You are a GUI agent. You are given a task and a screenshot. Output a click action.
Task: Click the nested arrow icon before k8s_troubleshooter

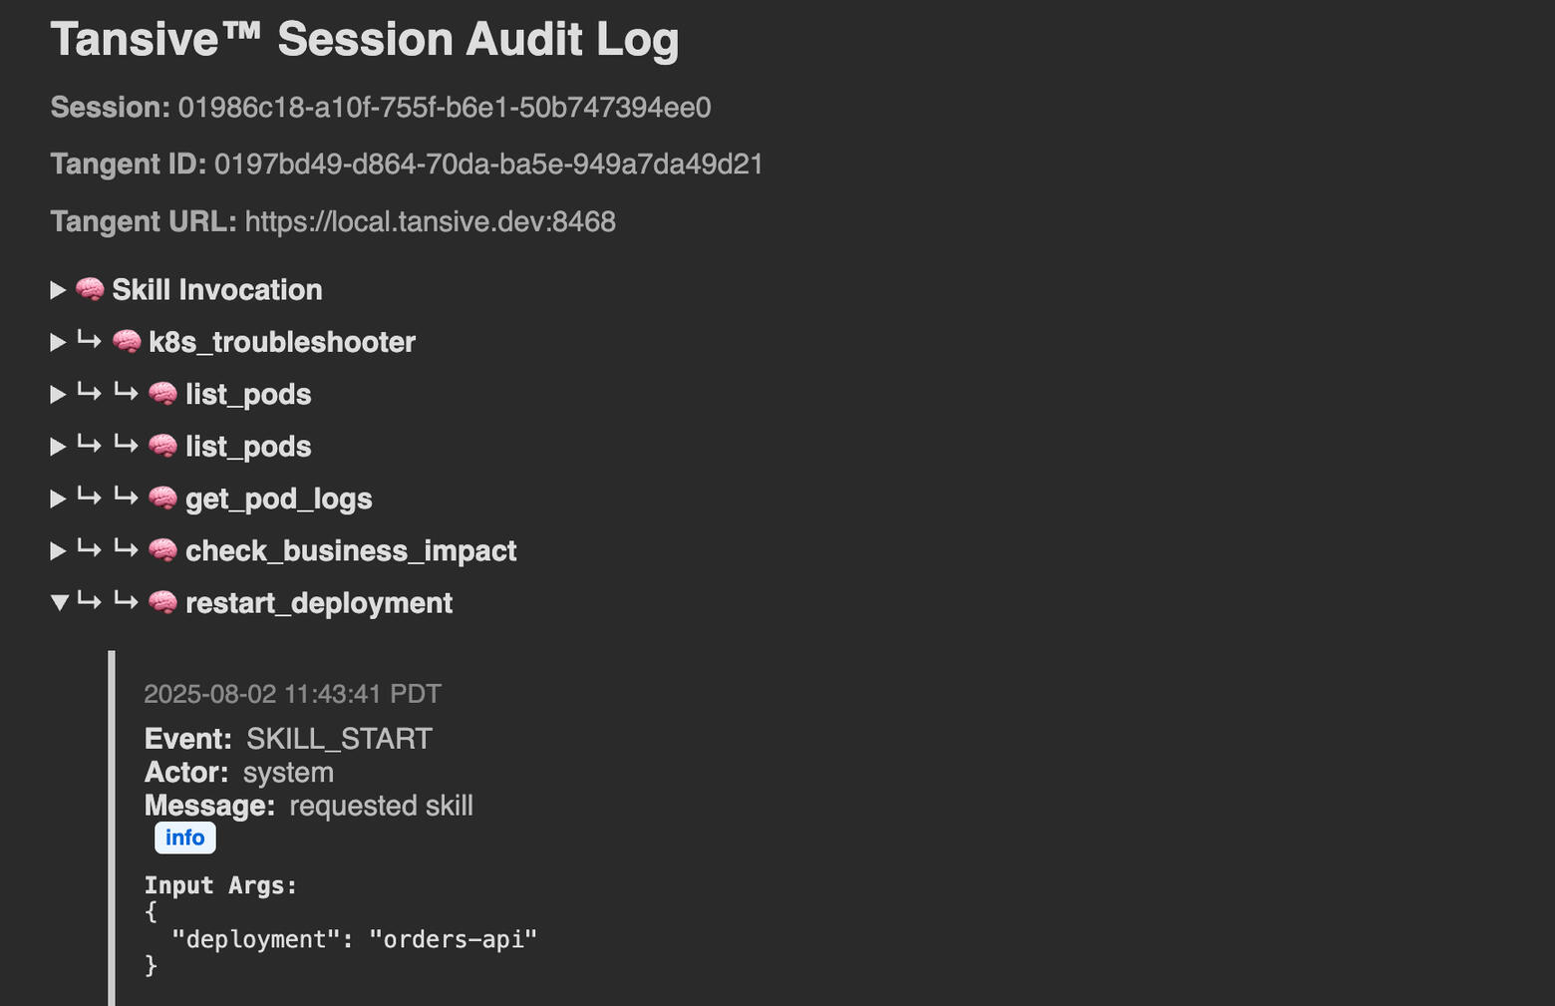[x=90, y=342]
